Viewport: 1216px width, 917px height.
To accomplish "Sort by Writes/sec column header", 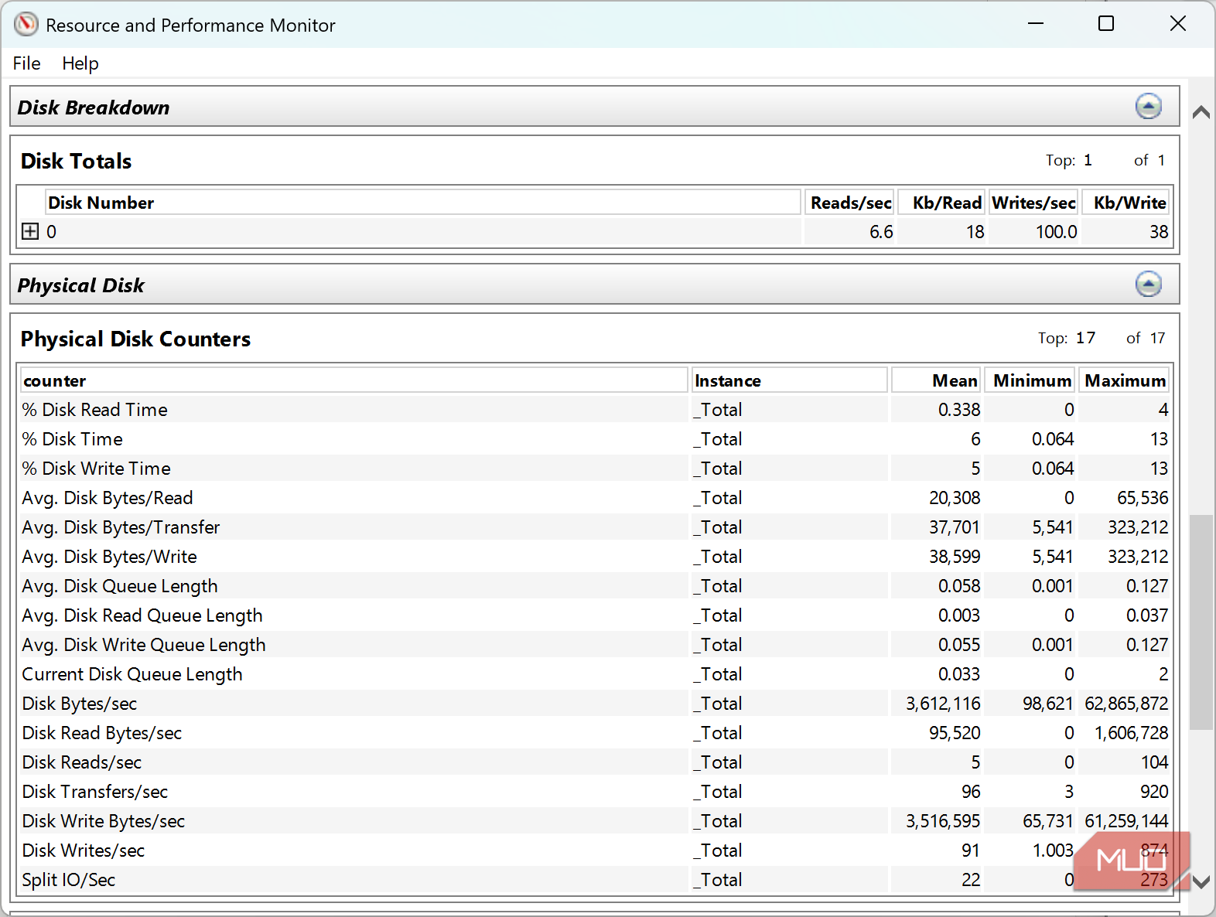I will click(x=1033, y=203).
